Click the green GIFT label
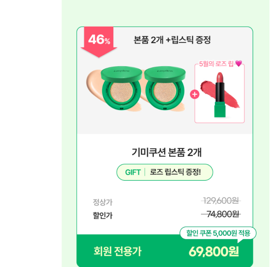275x267 pixels. coord(133,172)
